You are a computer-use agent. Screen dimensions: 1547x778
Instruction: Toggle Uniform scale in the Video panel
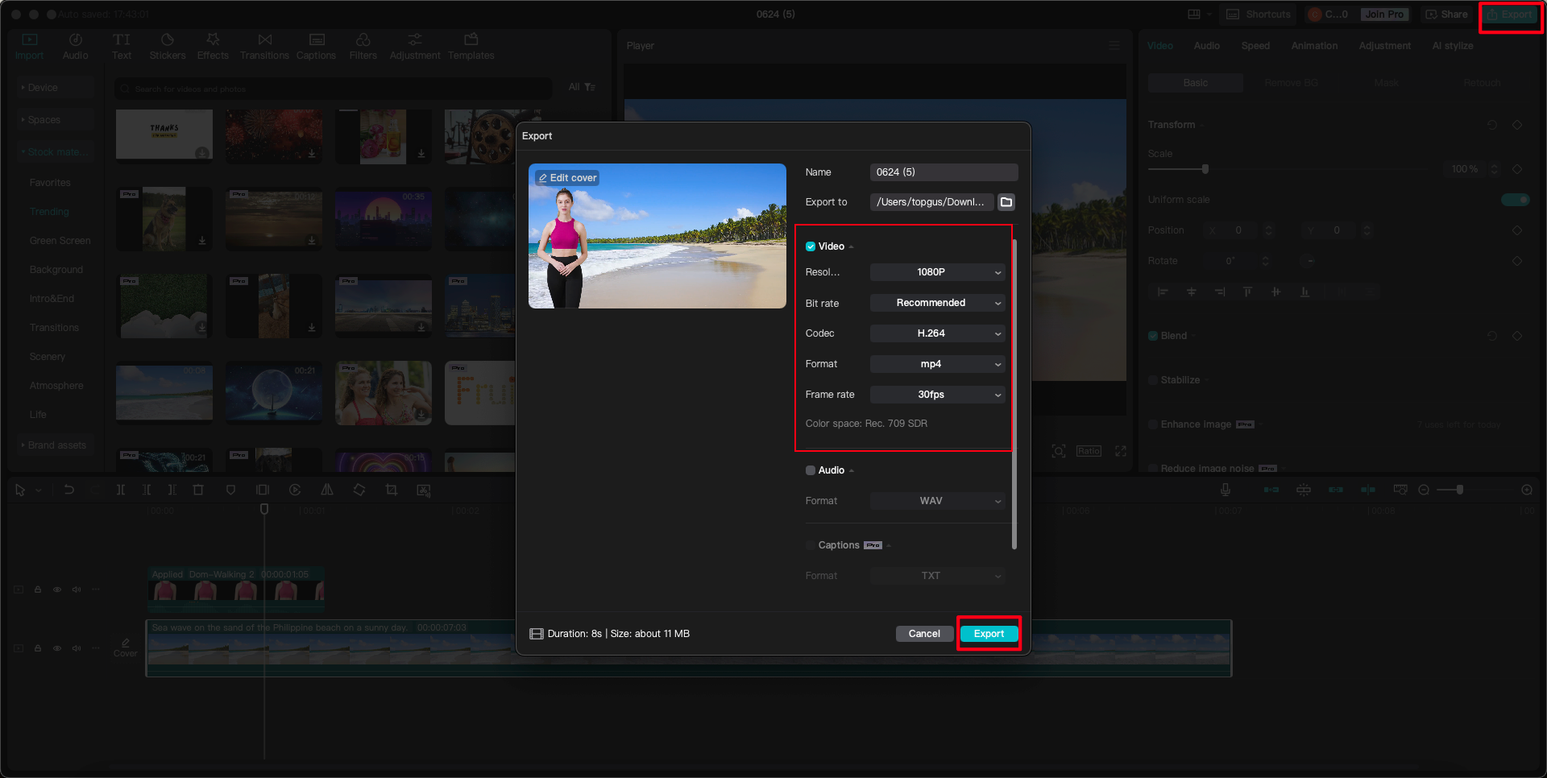(1516, 200)
